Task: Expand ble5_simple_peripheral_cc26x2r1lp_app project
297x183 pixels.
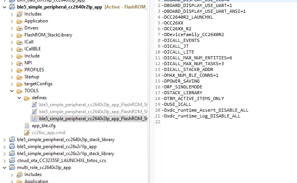Action: (5, 147)
